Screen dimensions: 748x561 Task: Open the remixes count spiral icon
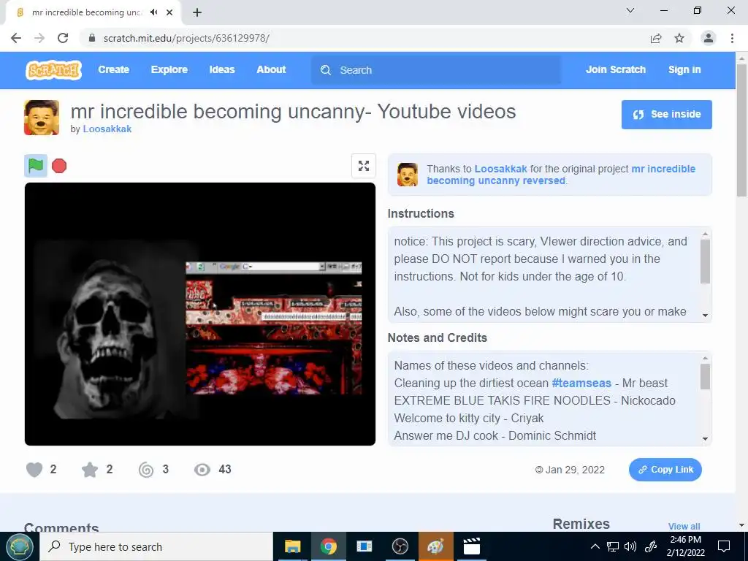tap(146, 470)
